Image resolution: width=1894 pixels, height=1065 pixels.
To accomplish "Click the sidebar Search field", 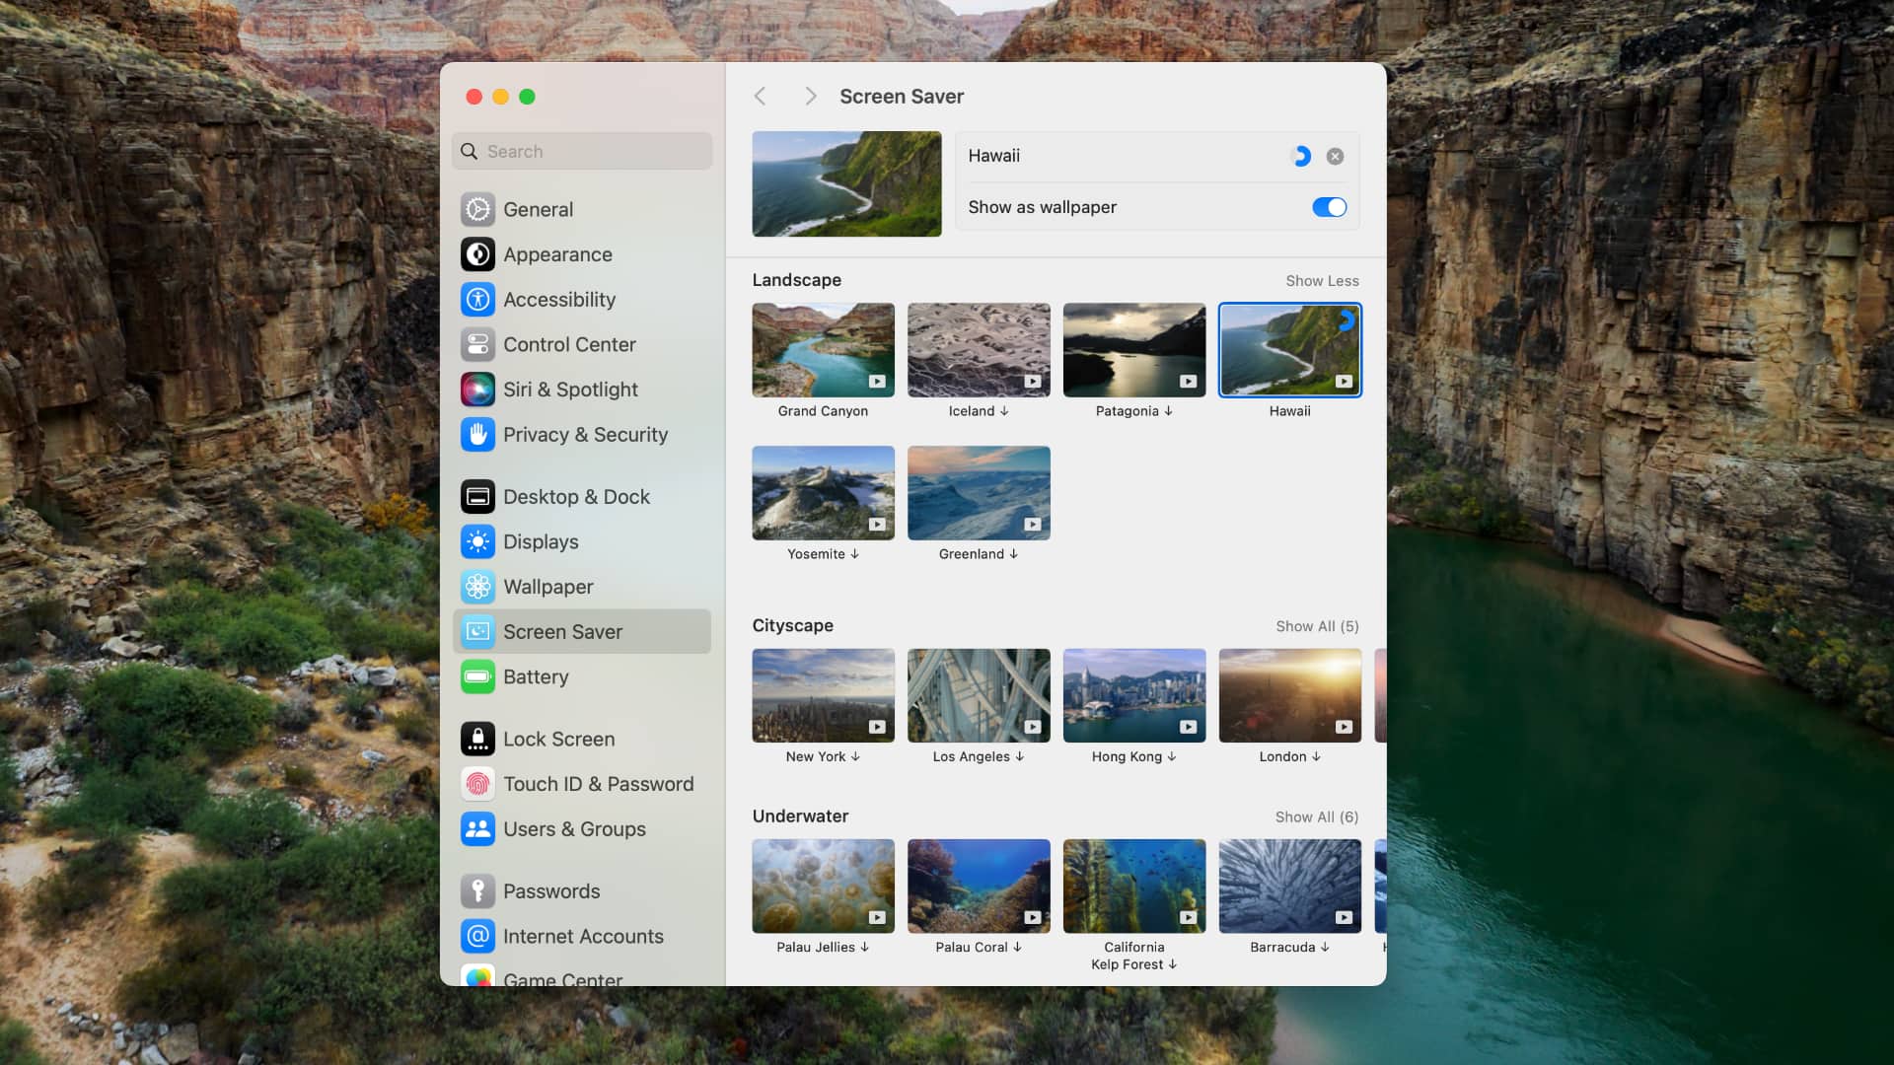I will pos(582,151).
